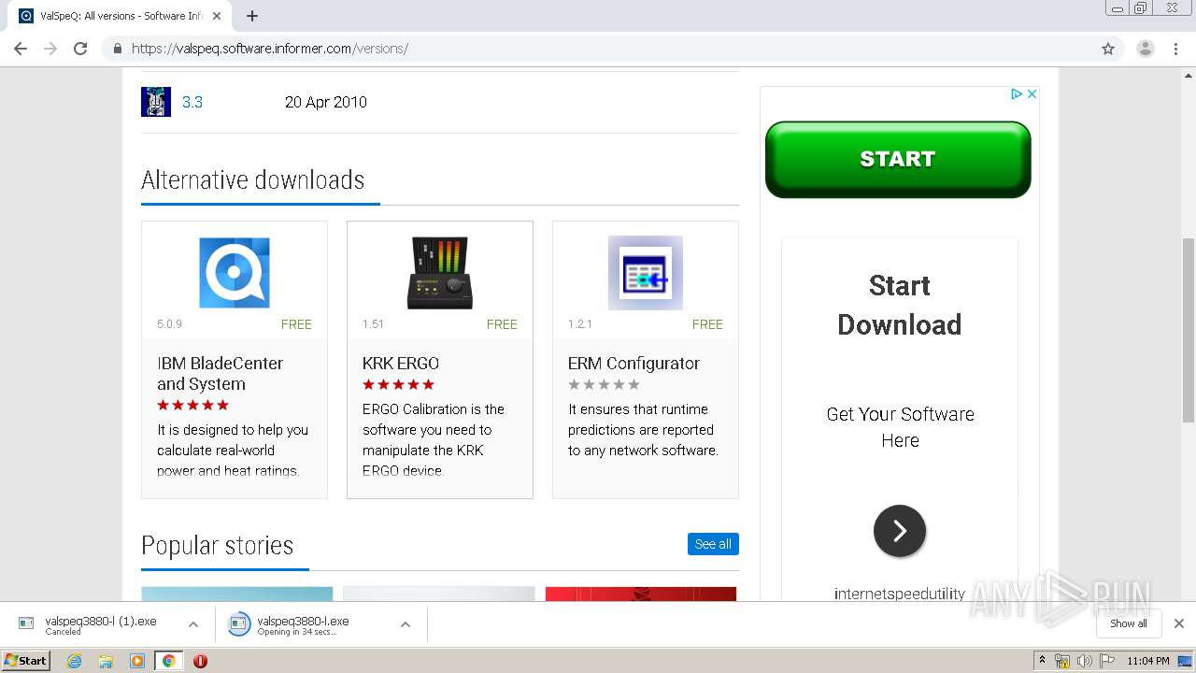The height and width of the screenshot is (673, 1196).
Task: Open the Windows Start menu
Action: [25, 660]
